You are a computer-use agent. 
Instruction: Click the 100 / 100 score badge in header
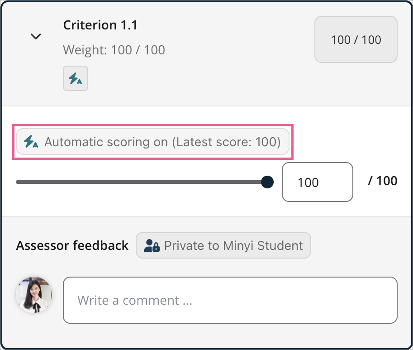pyautogui.click(x=356, y=39)
